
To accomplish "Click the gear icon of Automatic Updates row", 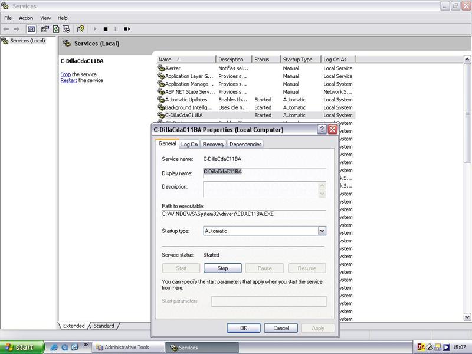I will coord(160,99).
